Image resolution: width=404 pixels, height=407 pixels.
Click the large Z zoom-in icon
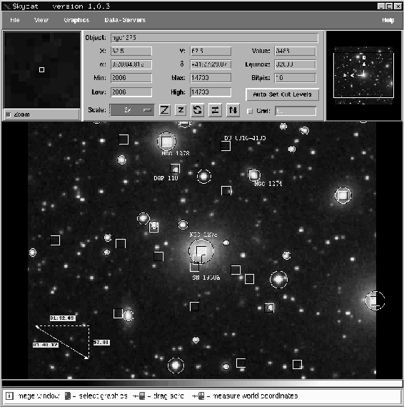[x=164, y=110]
